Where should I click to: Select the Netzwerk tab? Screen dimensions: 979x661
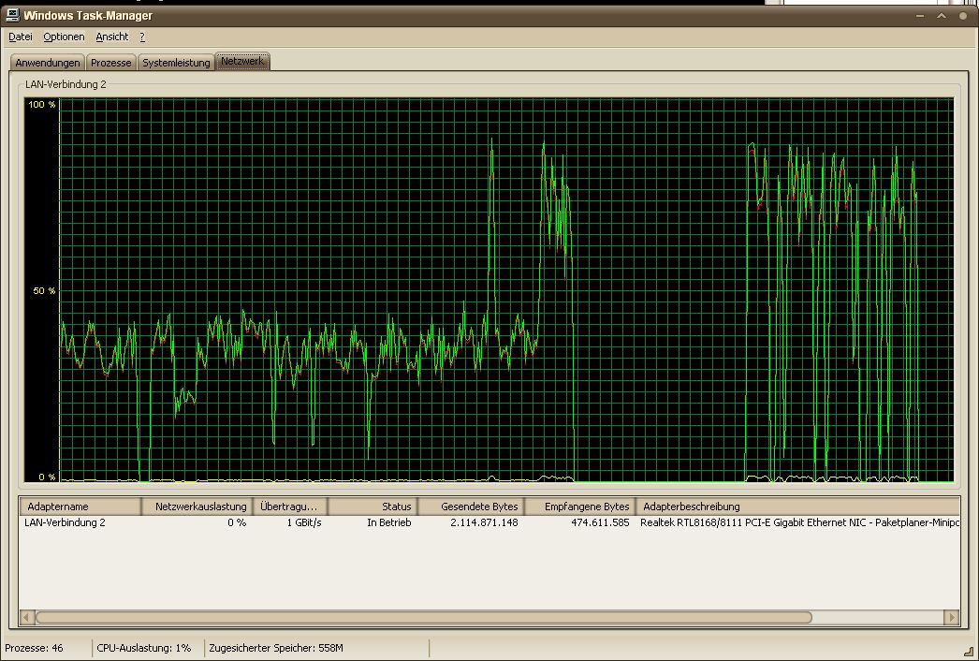click(x=242, y=62)
